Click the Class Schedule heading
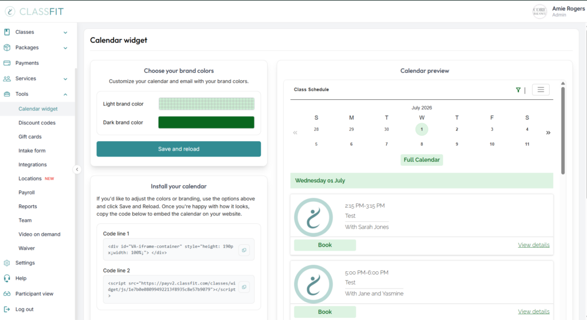 tap(311, 89)
